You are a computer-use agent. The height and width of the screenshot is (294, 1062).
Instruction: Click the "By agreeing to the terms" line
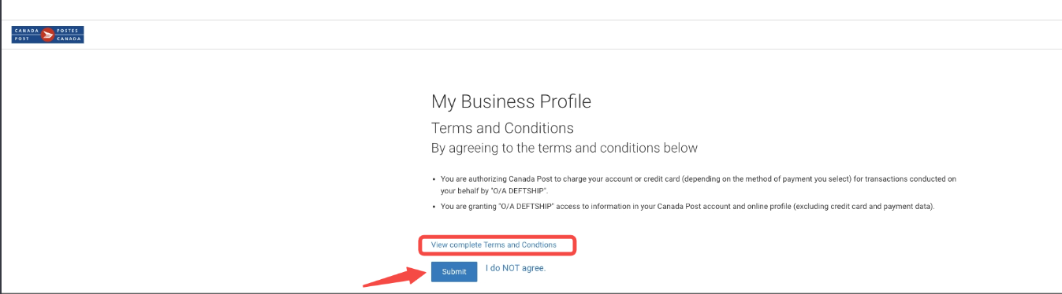(564, 148)
